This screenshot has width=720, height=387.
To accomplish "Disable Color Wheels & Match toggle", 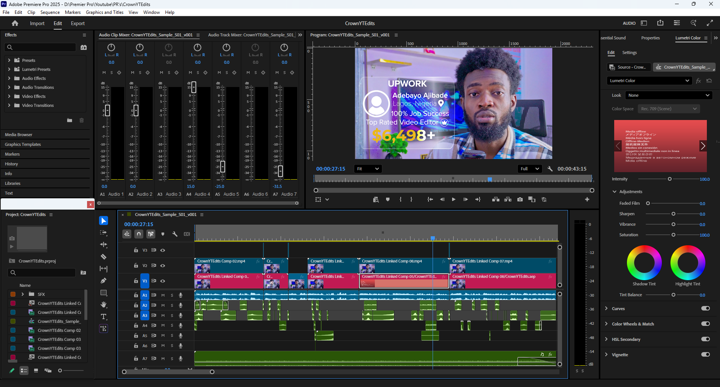I will click(705, 324).
